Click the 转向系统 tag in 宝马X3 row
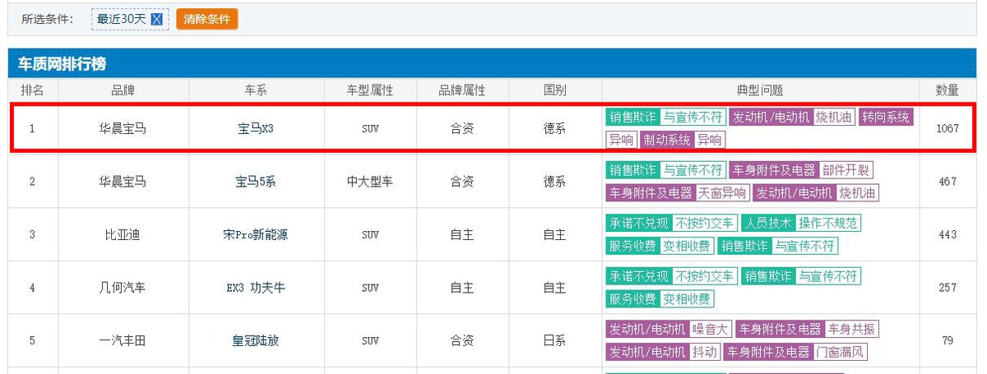Screen dimensions: 987x374 pyautogui.click(x=887, y=118)
